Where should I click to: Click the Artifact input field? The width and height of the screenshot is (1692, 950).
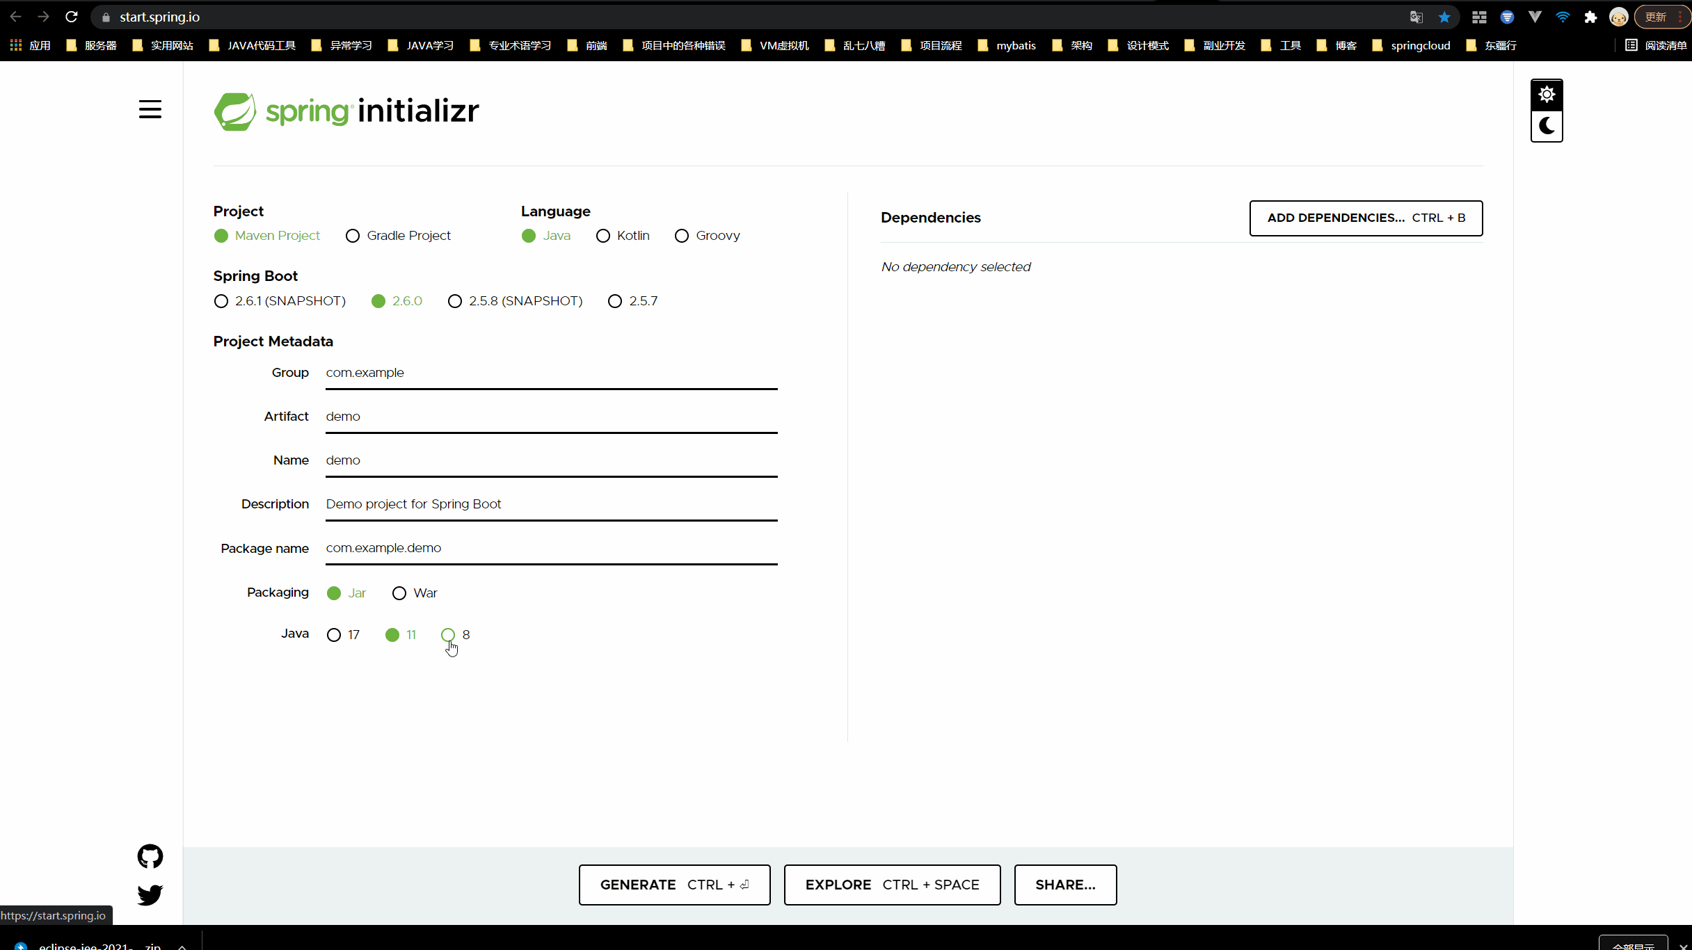[x=551, y=417]
